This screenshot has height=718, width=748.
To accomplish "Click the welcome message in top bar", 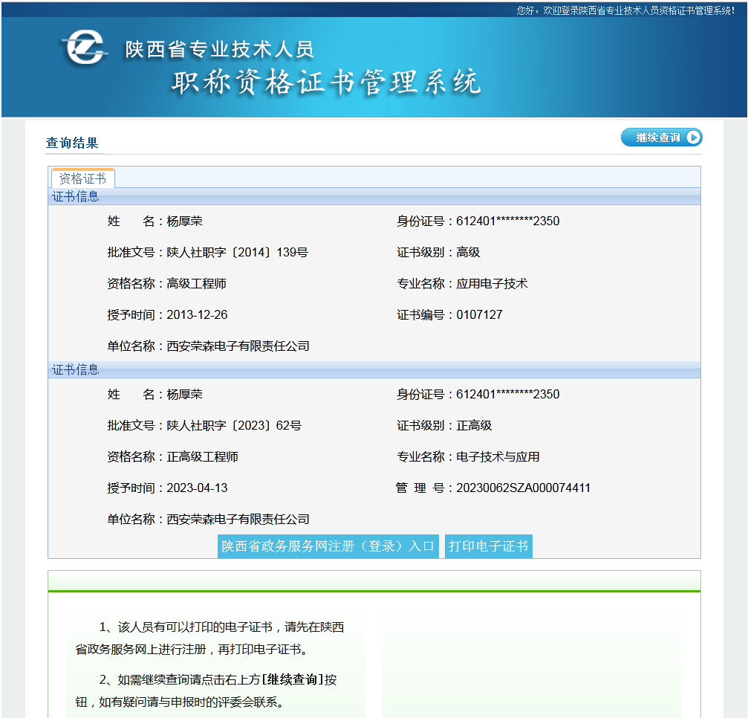I will tap(625, 10).
